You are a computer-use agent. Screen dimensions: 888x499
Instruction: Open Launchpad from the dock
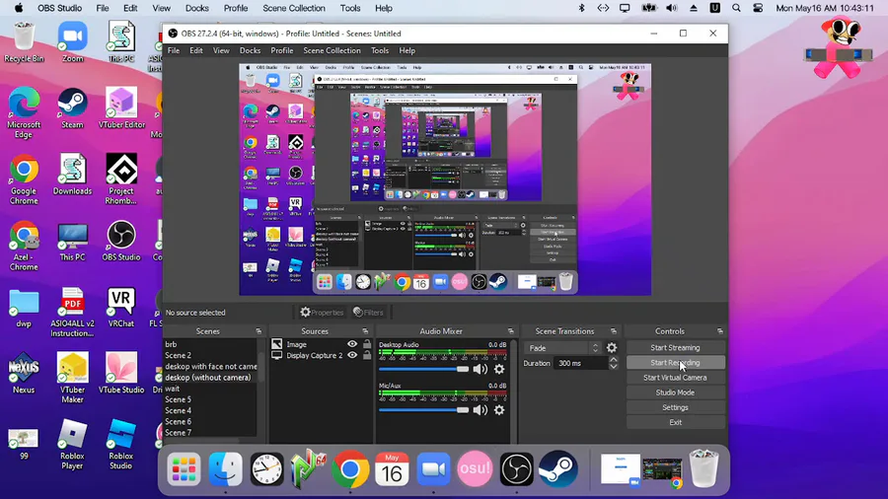185,469
